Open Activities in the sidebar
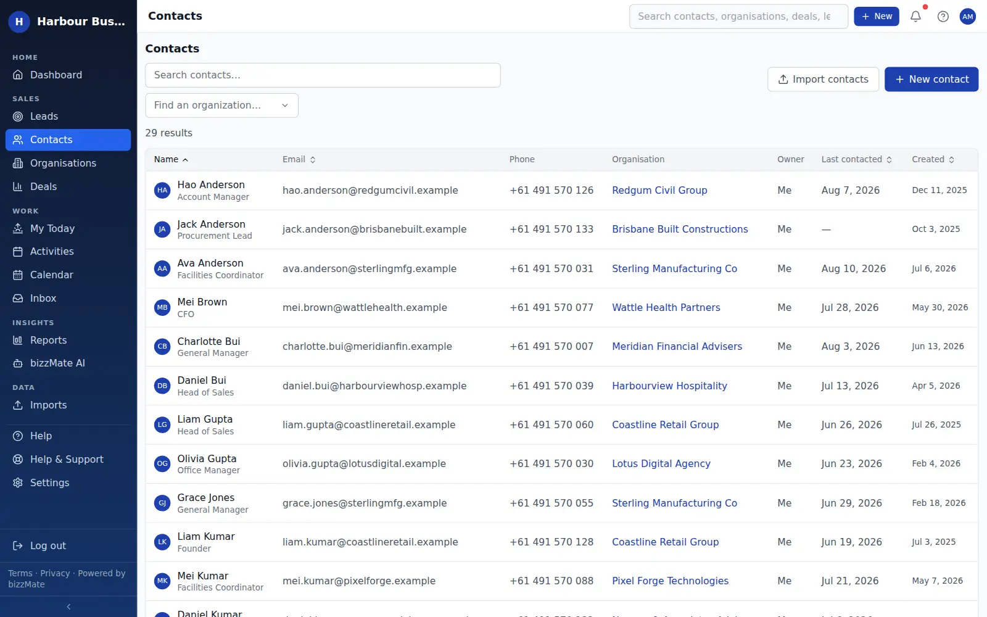The width and height of the screenshot is (987, 617). 68,251
